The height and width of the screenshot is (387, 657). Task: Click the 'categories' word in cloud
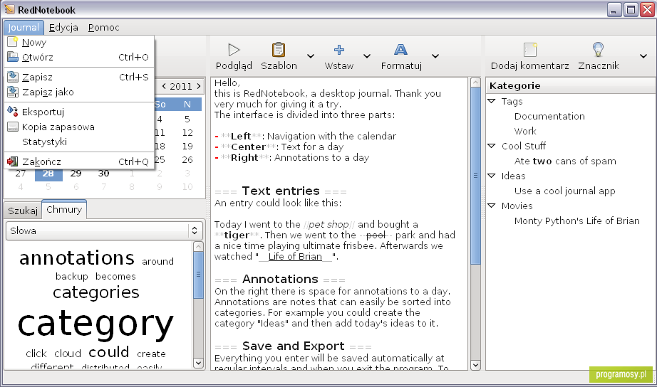[96, 292]
